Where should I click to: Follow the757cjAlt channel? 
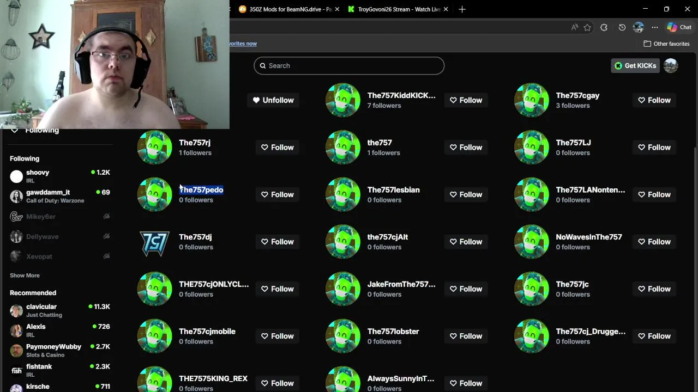pyautogui.click(x=466, y=242)
